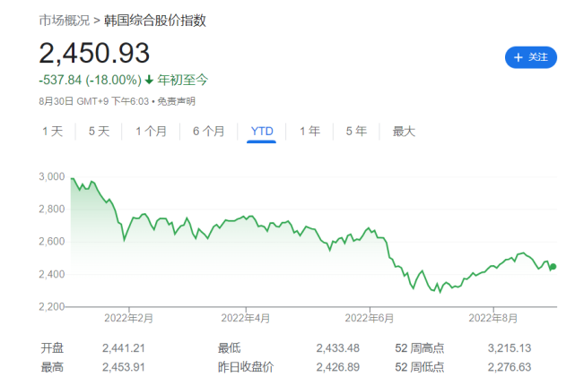Screen dimensions: 575x385
Task: Click the 开盘 value 2,441.21
Action: 123,348
